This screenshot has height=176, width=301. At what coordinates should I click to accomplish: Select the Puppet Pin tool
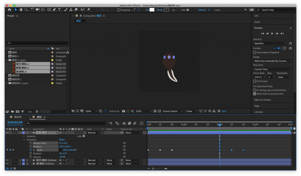pyautogui.click(x=88, y=10)
